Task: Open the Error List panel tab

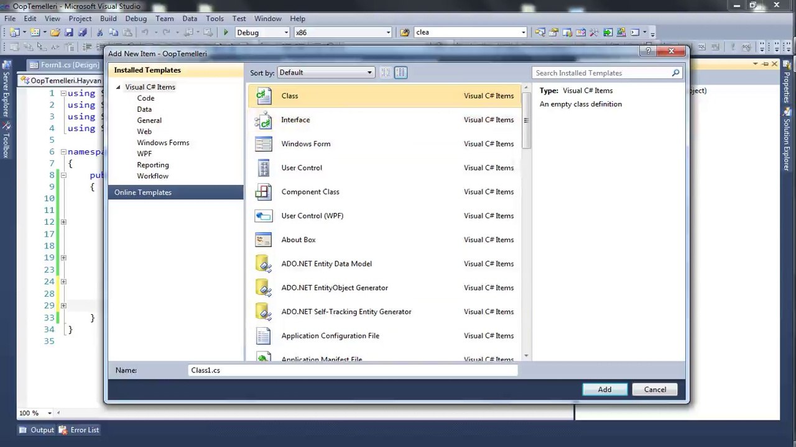Action: (79, 430)
